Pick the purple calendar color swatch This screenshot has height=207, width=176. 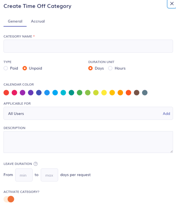(x=22, y=92)
